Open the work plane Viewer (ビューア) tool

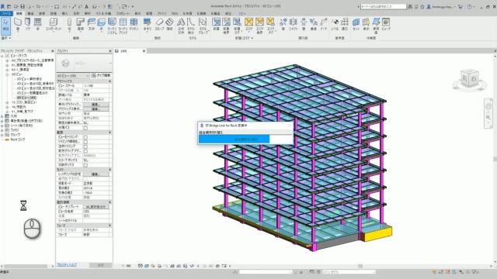(386, 24)
